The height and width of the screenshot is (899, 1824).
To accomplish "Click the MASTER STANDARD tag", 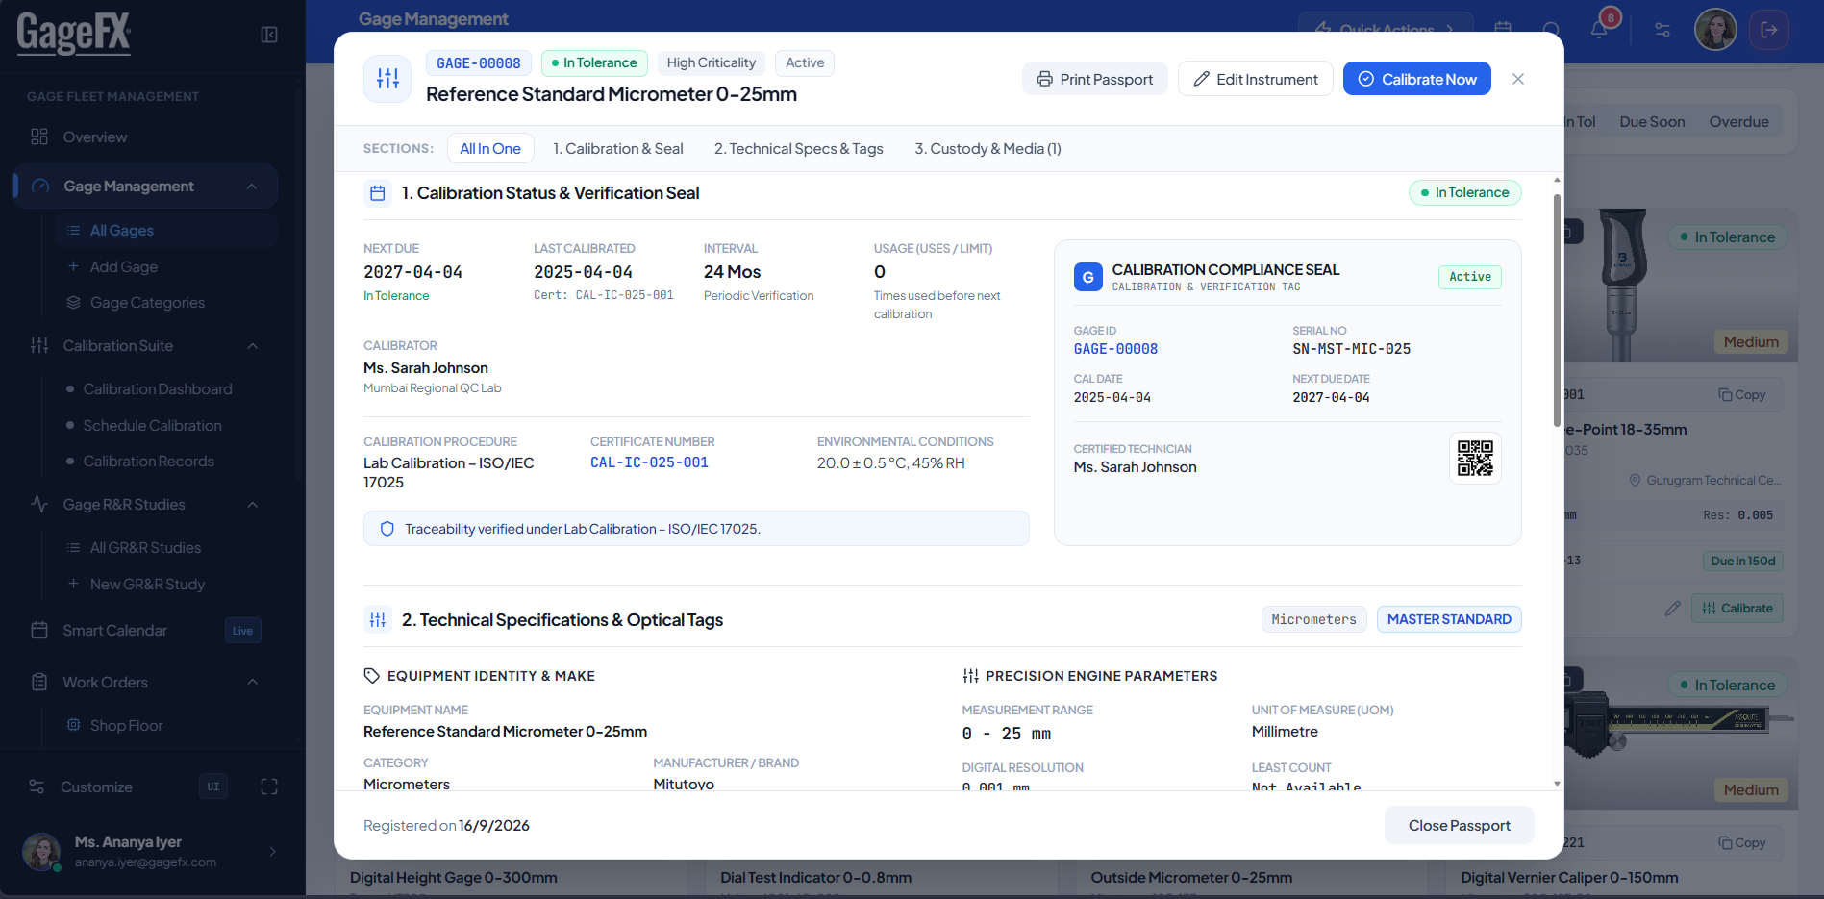I will [1449, 619].
